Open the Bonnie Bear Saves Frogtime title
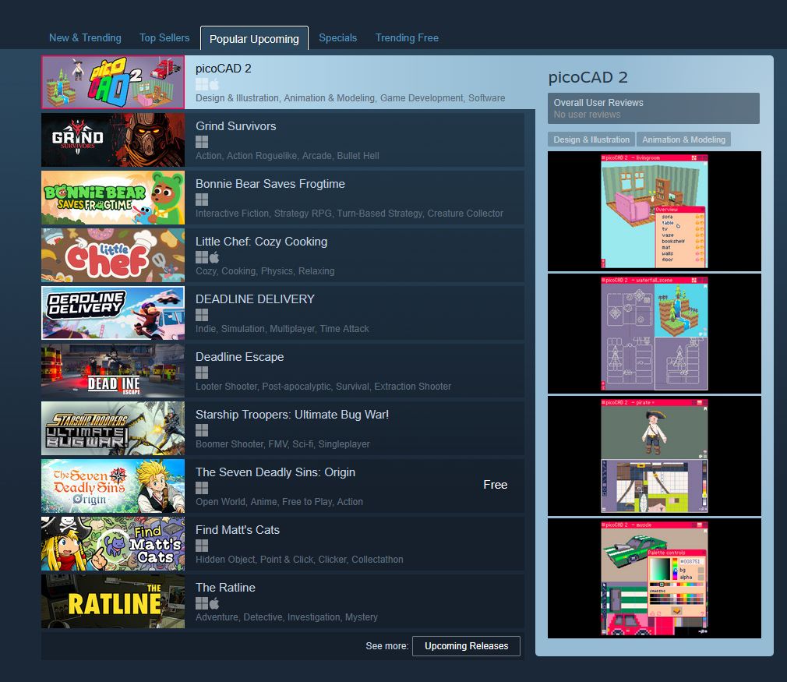Image resolution: width=787 pixels, height=682 pixels. click(270, 184)
